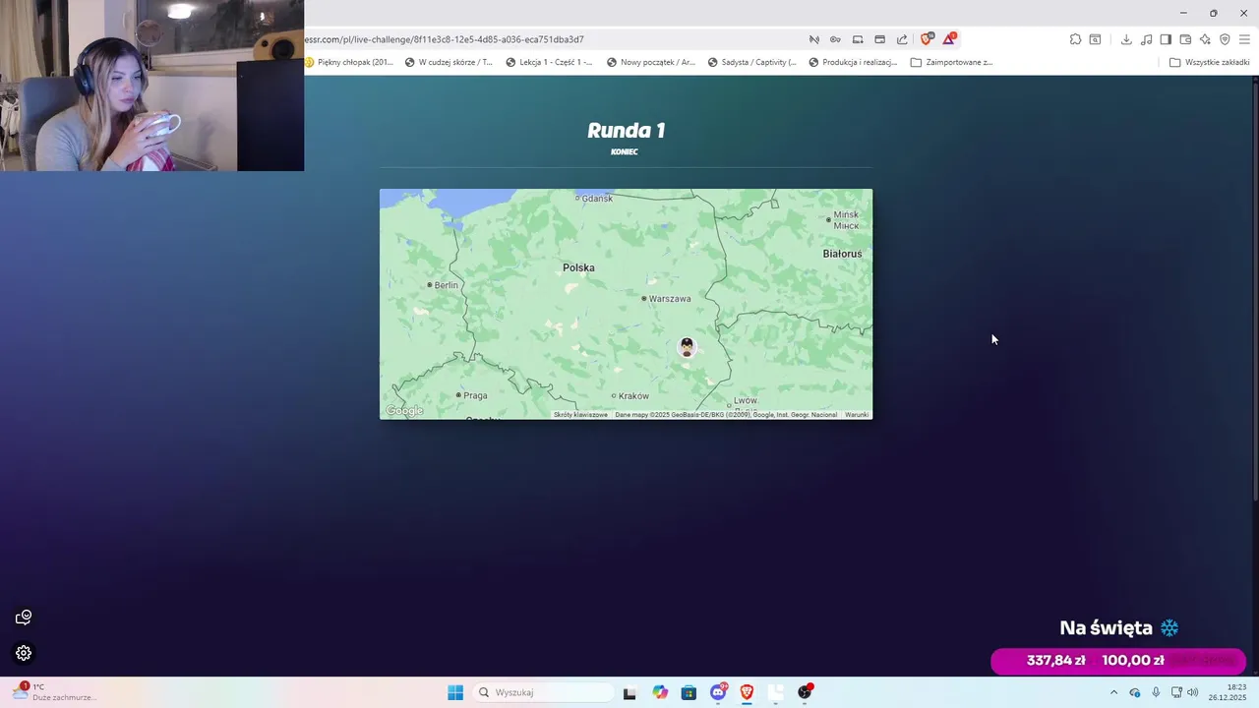Expand the 'Zaimportowane z...' bookmarks folder
Screen dimensions: 1259x708
pos(952,62)
